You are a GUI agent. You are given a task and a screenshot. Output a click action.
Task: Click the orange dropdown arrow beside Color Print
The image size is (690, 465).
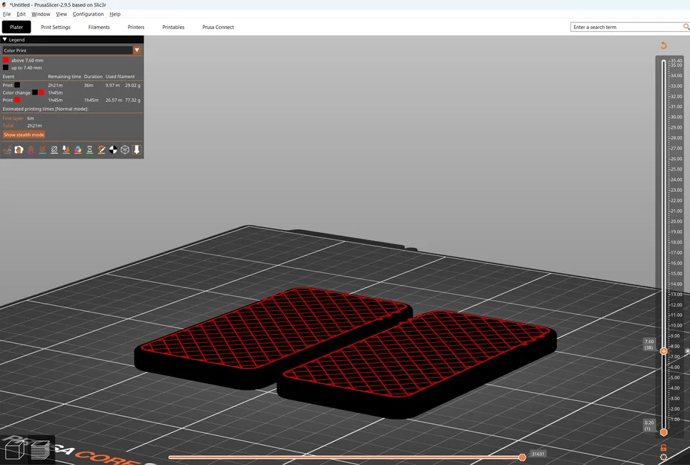[x=137, y=50]
